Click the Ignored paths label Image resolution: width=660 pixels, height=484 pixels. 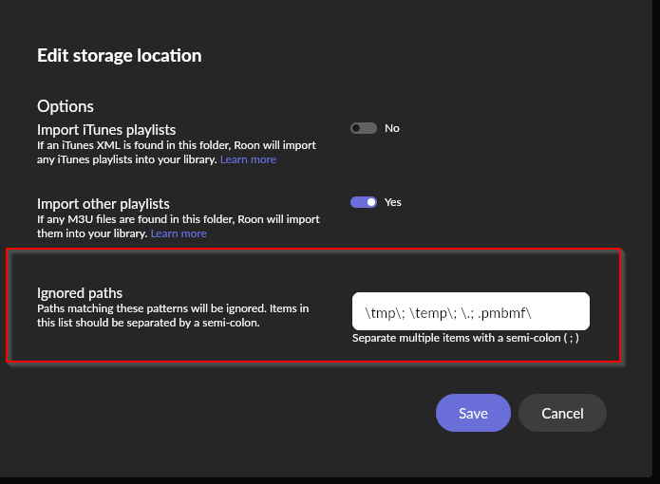coord(80,292)
